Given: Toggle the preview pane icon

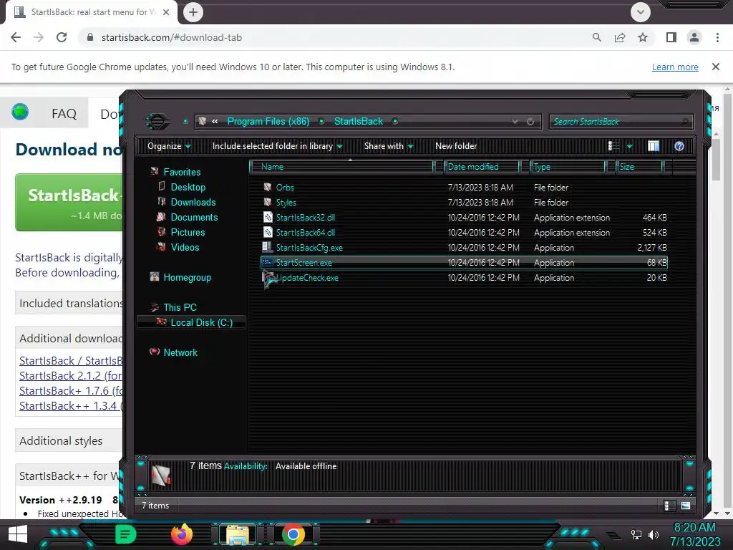Looking at the screenshot, I should coord(654,146).
